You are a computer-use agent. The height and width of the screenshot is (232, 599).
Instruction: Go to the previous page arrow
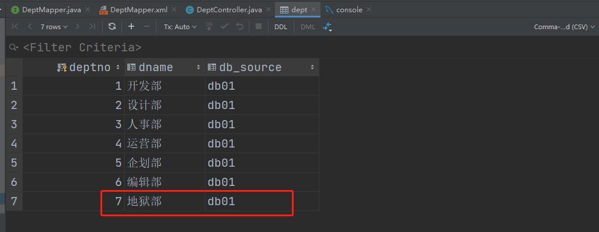click(30, 26)
